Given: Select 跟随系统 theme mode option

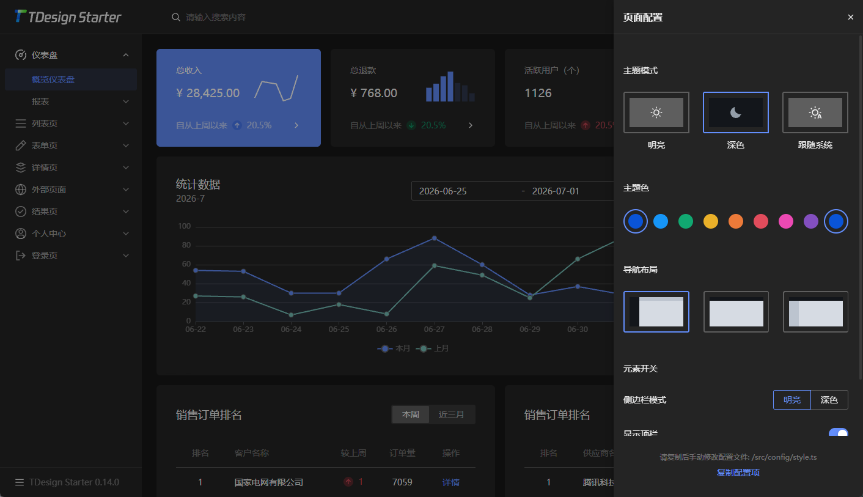Looking at the screenshot, I should [815, 112].
